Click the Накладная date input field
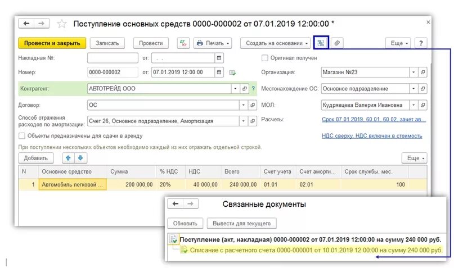454x268 pixels. pos(183,58)
